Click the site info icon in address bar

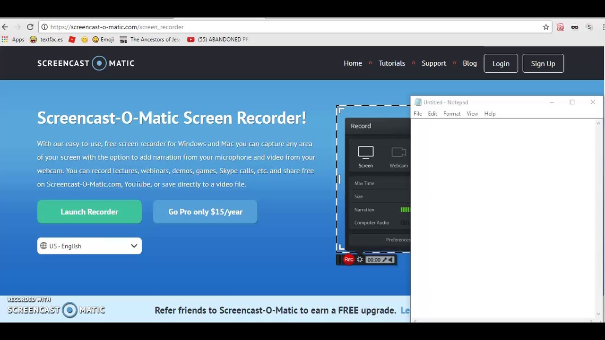(44, 27)
